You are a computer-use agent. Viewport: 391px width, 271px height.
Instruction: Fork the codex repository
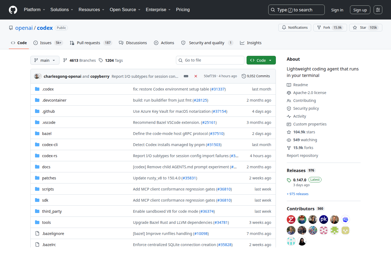(x=330, y=28)
